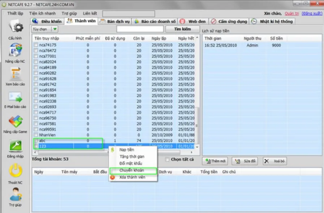Screen dimensions: 324x213
Task: Click the Thoát NC power icon
Action: pos(15,171)
